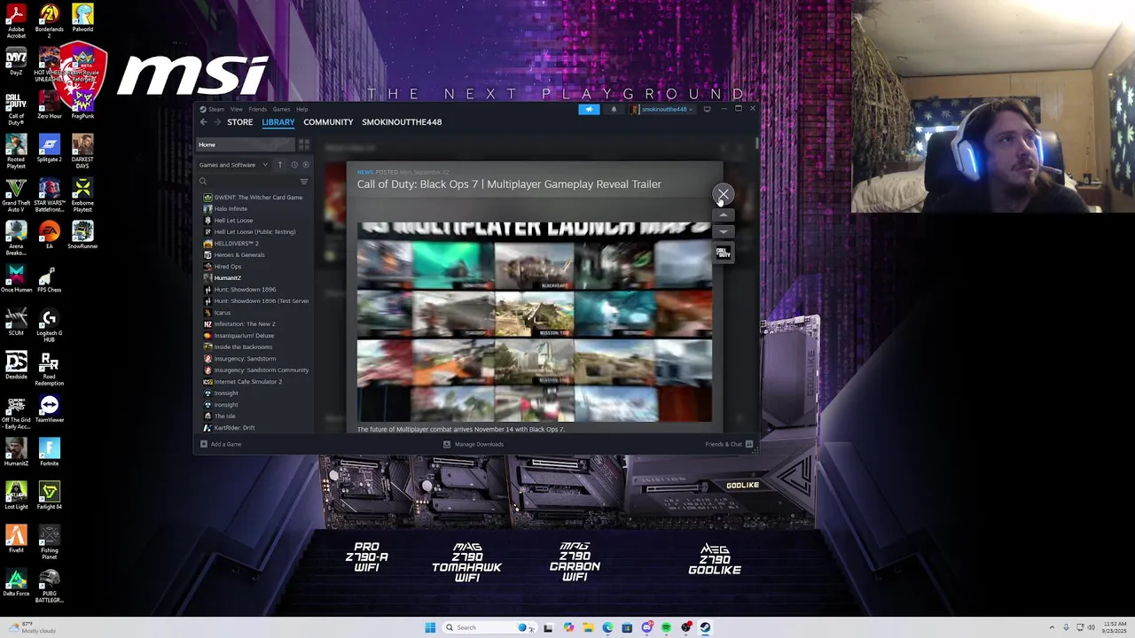Viewport: 1135px width, 638px height.
Task: Open the COMMUNITY tab
Action: pos(328,122)
